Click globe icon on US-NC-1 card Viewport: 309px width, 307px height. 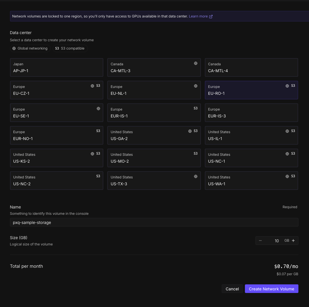(287, 154)
